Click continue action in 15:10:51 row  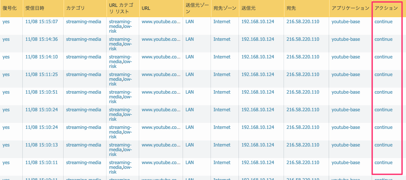click(x=384, y=92)
